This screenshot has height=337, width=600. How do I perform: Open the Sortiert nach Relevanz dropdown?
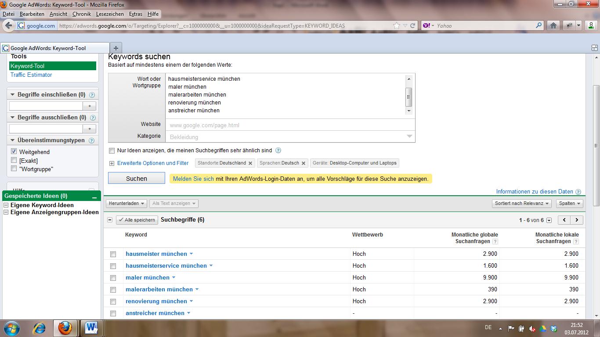522,204
